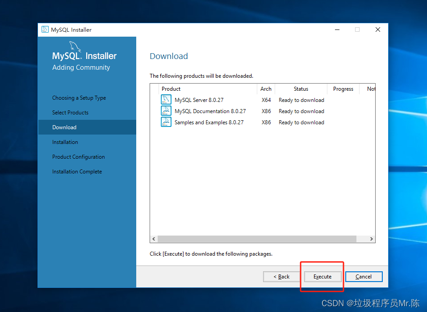Select the Download step in sidebar
This screenshot has height=312, width=427.
tap(87, 127)
